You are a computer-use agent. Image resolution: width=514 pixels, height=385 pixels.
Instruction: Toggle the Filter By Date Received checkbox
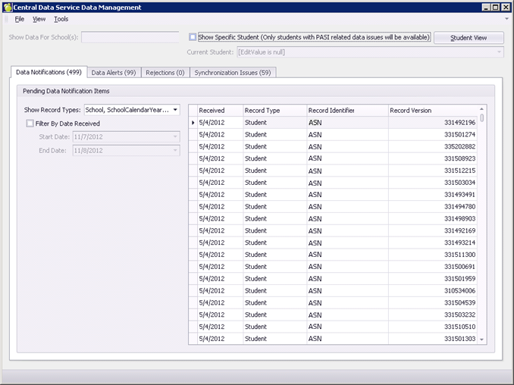(x=30, y=124)
